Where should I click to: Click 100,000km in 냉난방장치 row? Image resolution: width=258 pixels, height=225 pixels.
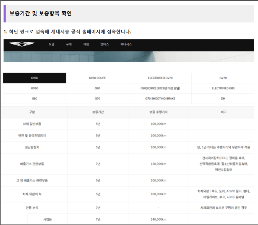(158, 147)
